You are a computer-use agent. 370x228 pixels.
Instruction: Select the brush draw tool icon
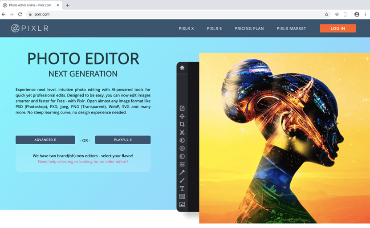tap(182, 180)
